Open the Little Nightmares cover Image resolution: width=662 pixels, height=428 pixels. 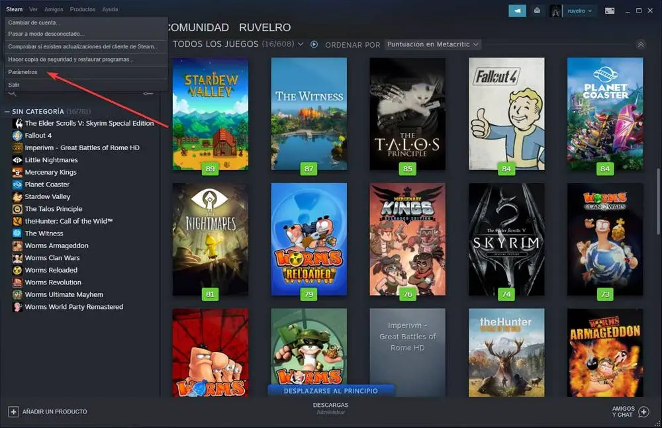coord(211,239)
